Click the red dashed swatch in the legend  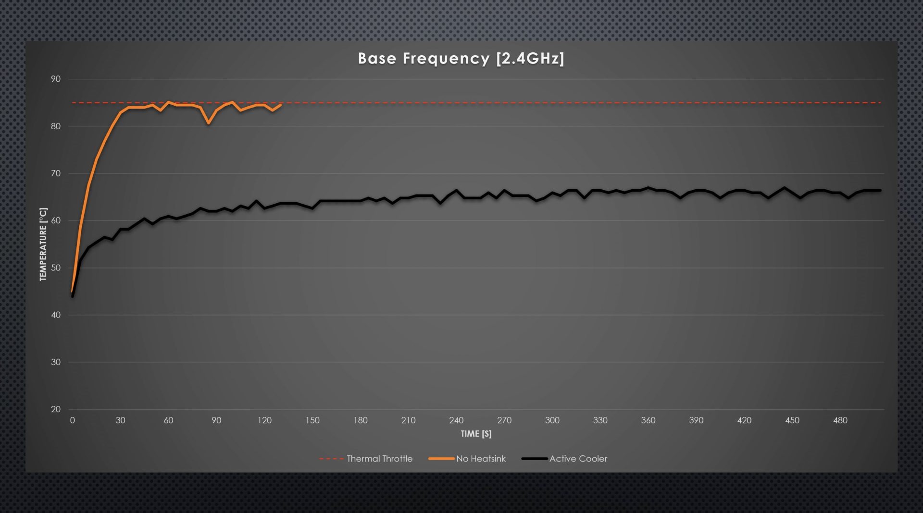click(331, 459)
